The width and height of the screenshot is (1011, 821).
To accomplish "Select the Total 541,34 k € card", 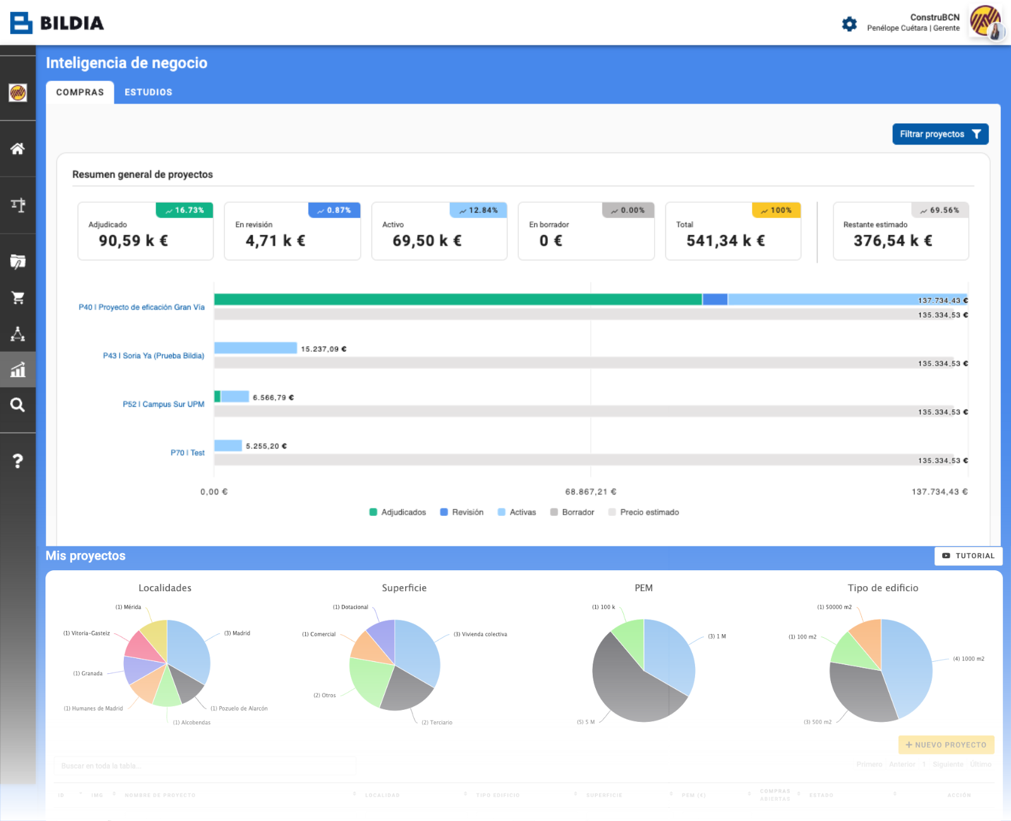I will pos(733,231).
